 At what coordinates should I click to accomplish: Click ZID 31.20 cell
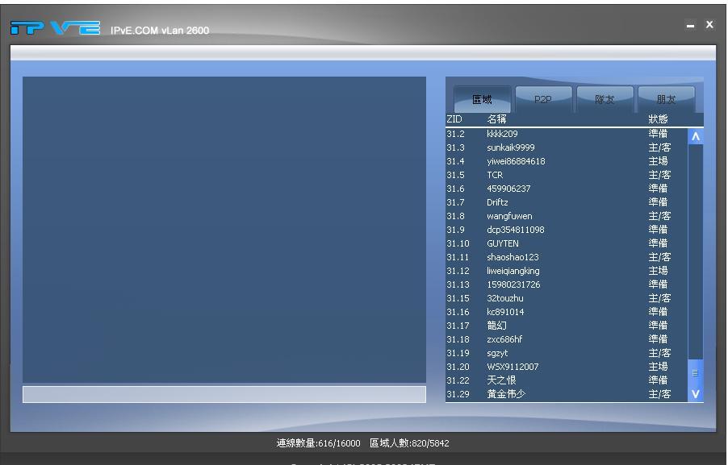pyautogui.click(x=458, y=367)
